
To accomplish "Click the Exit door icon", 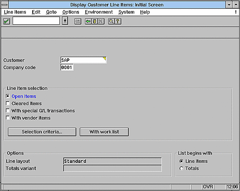I will pos(94,21).
